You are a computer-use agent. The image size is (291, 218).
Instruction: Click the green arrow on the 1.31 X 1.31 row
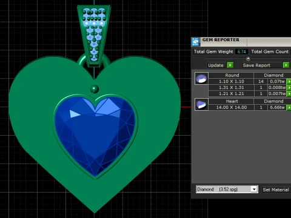289,88
